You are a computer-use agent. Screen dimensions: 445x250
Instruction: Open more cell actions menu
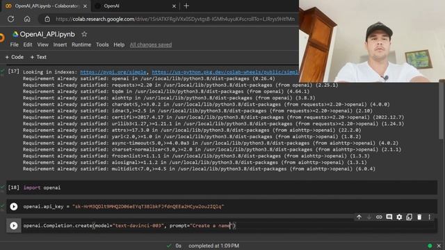(430, 217)
